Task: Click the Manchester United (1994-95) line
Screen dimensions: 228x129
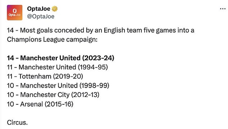Action: coord(57,67)
